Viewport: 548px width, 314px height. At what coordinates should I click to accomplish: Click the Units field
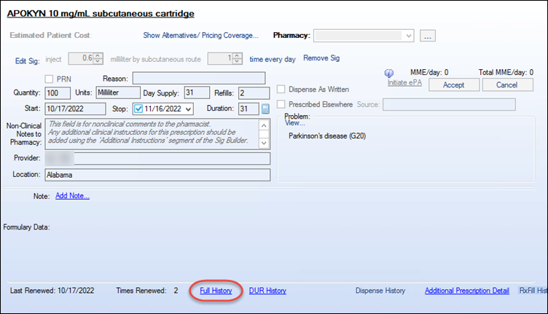tap(118, 93)
